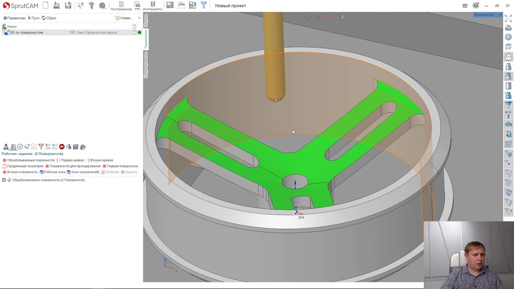
Task: Click Параметры button
Action: (14, 18)
